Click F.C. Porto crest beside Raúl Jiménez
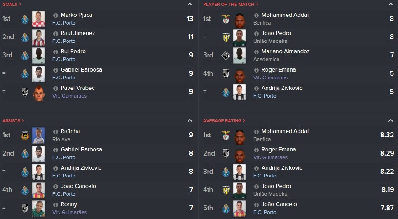This screenshot has height=219, width=398. pos(25,37)
